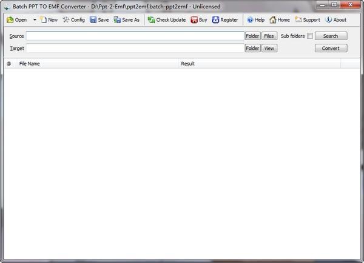The image size is (364, 263).
Task: Click the application icon in title bar
Action: (7, 7)
